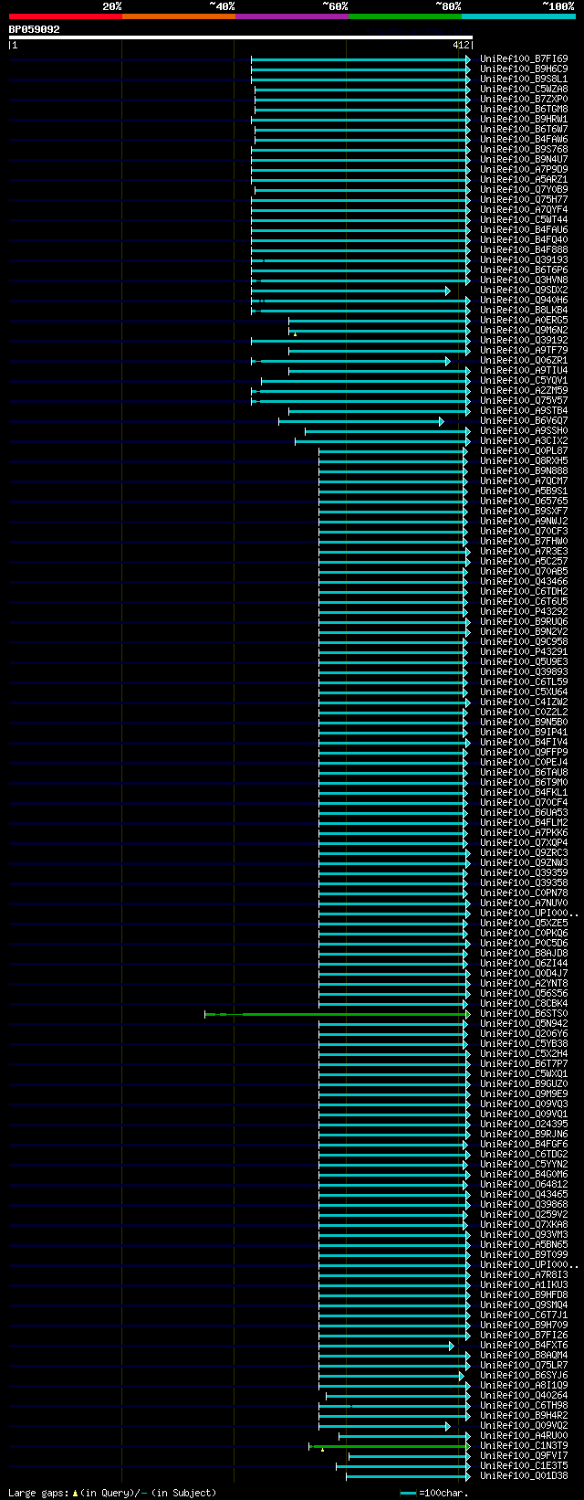Open hit UniRef100_C6TDG2
The image size is (584, 1500).
tap(524, 1154)
